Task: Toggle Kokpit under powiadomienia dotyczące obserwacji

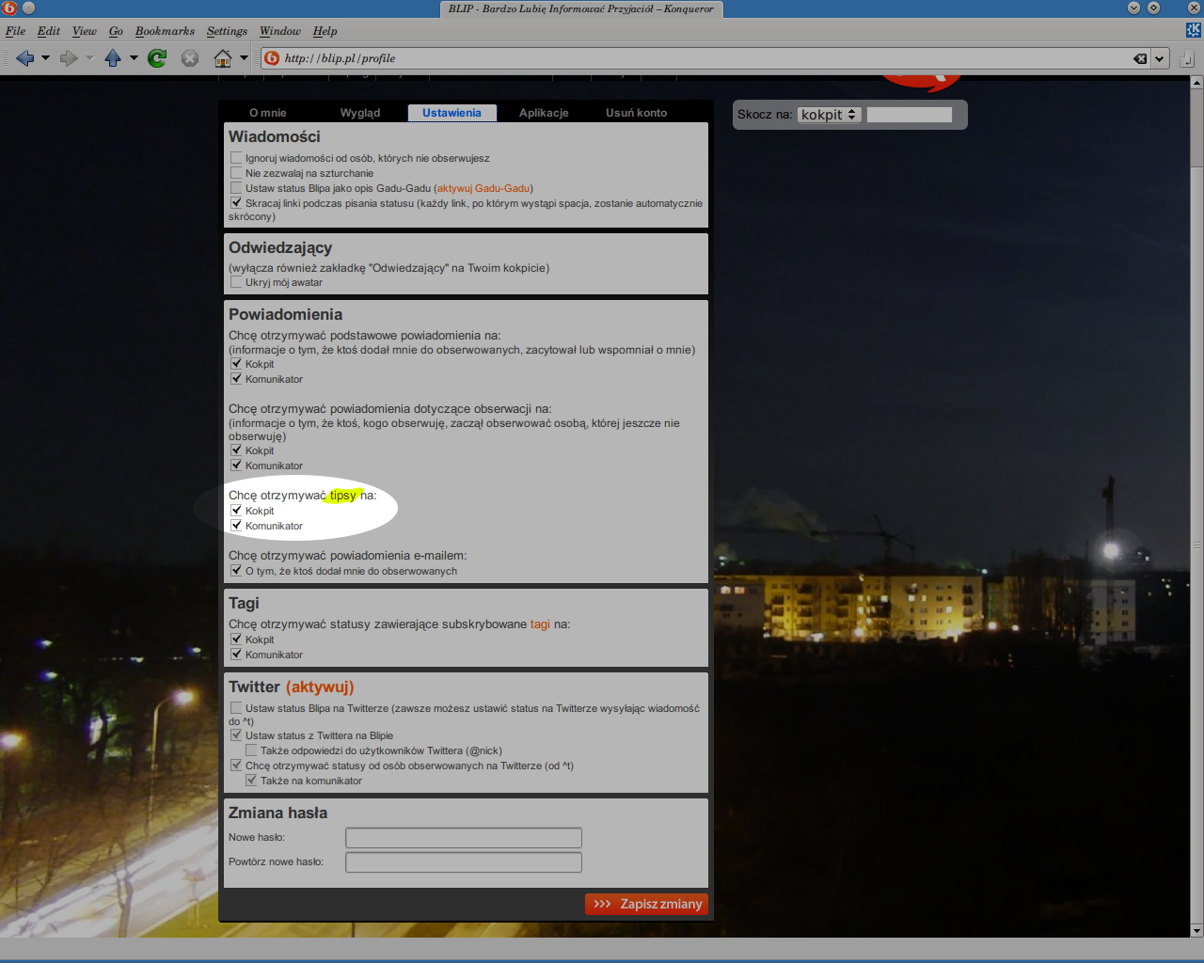Action: pos(236,450)
